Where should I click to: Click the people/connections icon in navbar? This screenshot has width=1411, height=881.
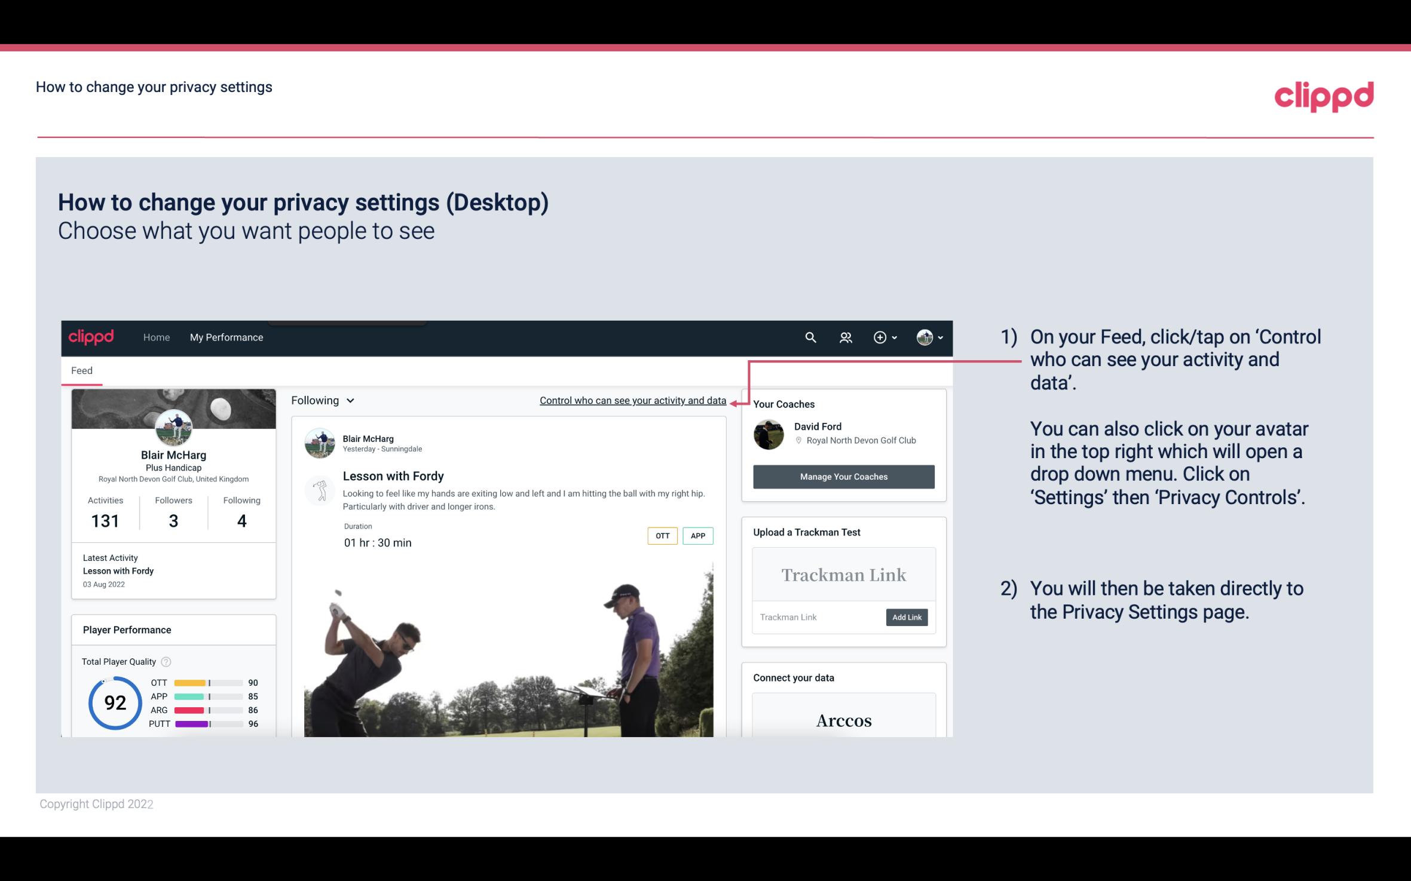click(846, 337)
